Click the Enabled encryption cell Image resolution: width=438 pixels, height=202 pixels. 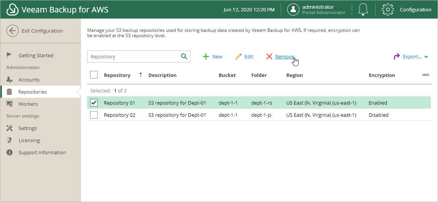coord(378,103)
